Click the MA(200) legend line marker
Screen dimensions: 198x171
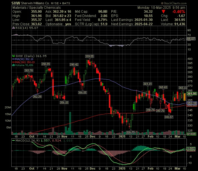[13, 62]
